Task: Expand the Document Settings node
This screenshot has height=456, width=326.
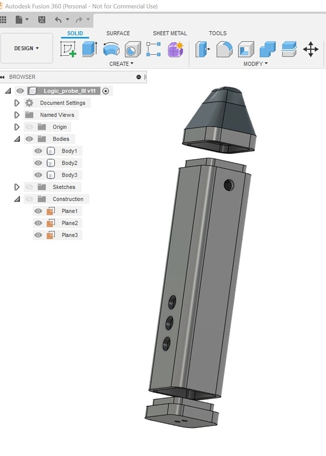Action: pyautogui.click(x=17, y=103)
